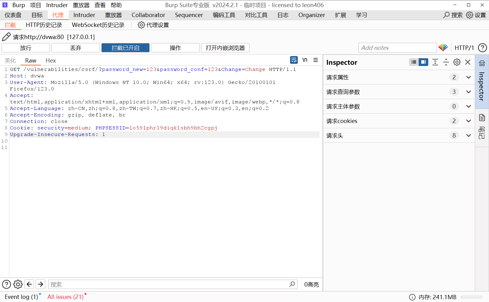Go to next search match arrow
The image size is (489, 302).
point(41,284)
